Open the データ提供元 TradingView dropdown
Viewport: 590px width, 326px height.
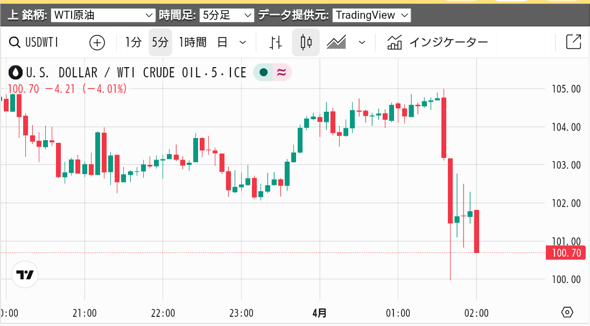pos(371,16)
